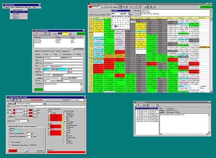The width and height of the screenshot is (216, 158).
Task: Switch to the Serien tab in appointment window
Action: coord(19,126)
